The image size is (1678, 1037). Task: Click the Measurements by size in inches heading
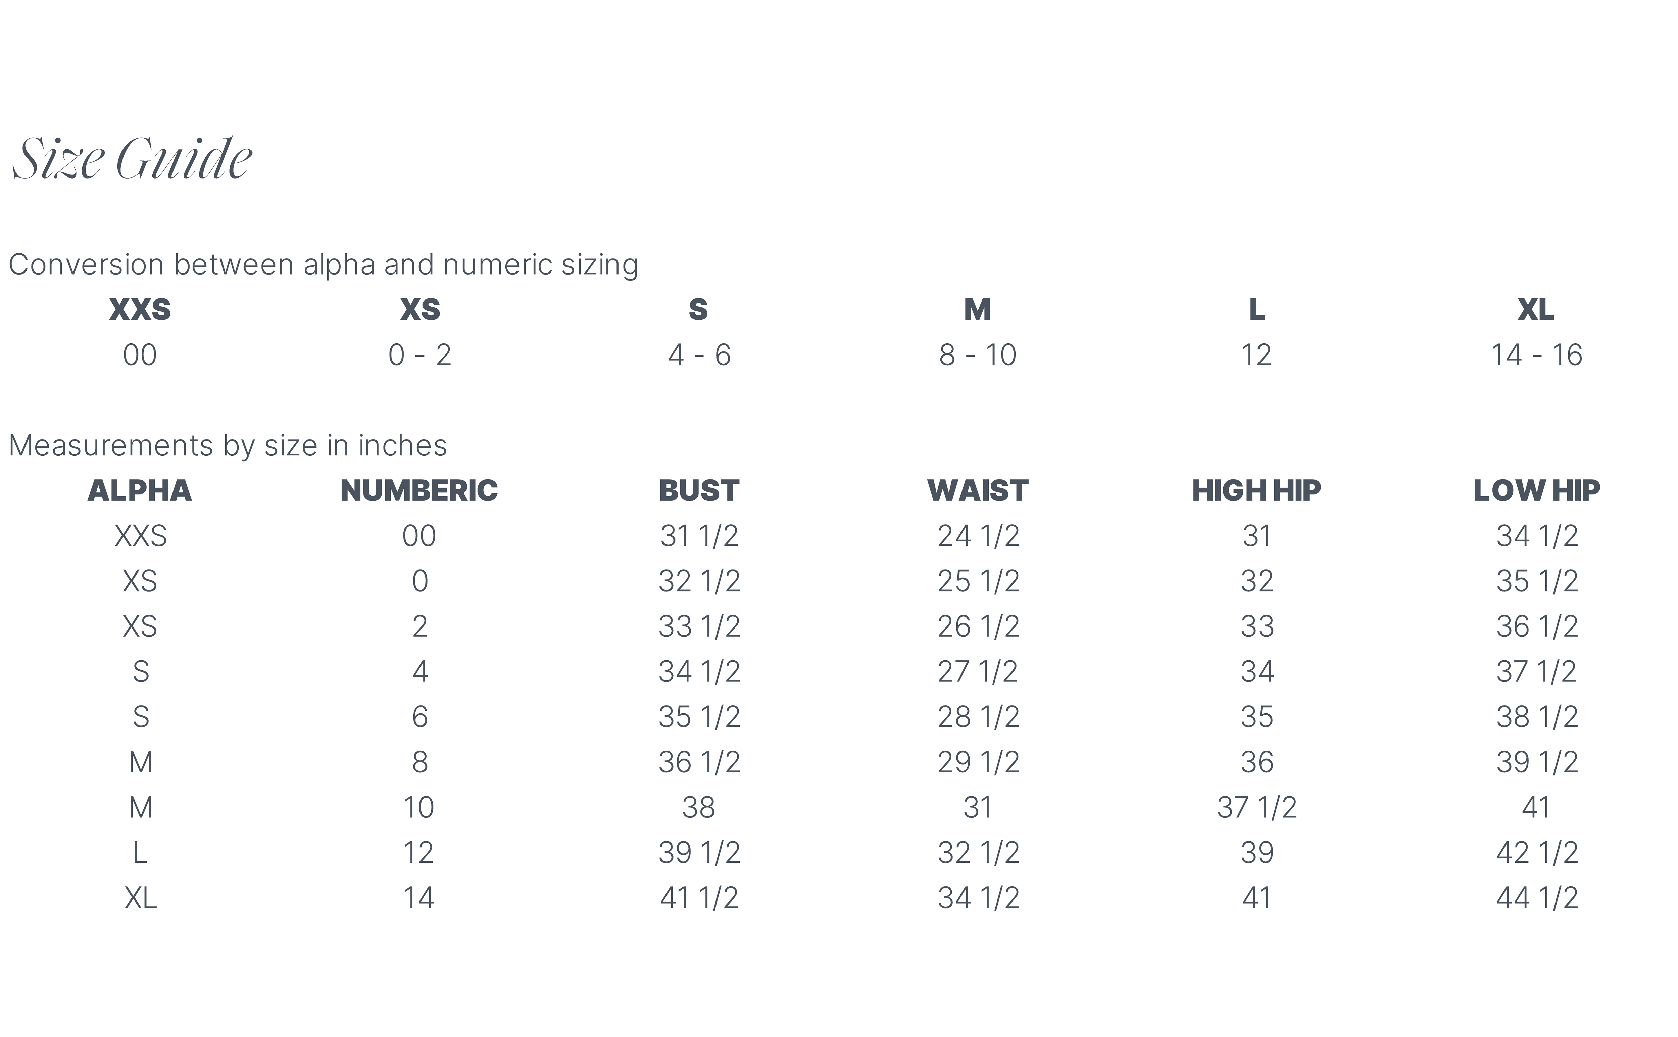click(x=228, y=446)
